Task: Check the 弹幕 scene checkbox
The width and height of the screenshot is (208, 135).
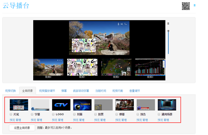Action: pyautogui.click(x=117, y=114)
